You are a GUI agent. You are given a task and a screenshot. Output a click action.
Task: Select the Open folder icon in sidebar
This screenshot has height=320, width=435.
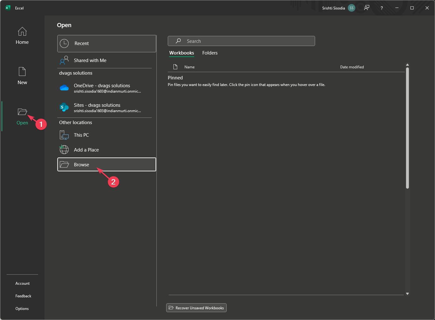pos(22,112)
